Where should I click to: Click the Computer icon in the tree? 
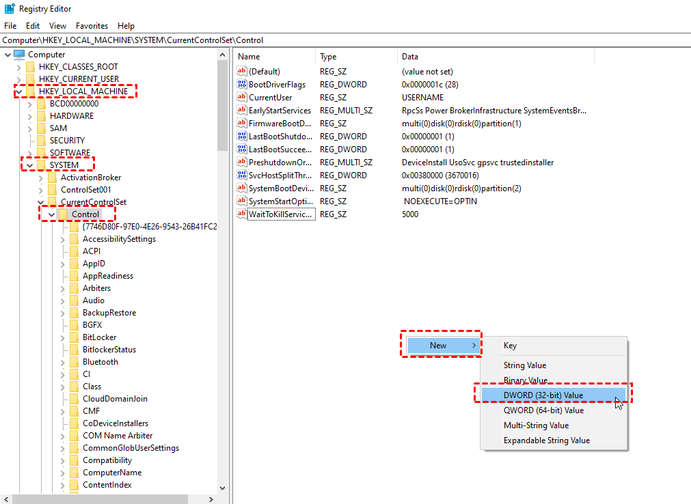[x=19, y=55]
